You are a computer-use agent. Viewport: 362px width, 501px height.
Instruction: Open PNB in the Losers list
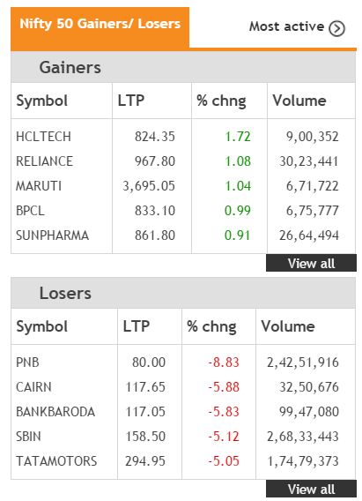pos(27,363)
